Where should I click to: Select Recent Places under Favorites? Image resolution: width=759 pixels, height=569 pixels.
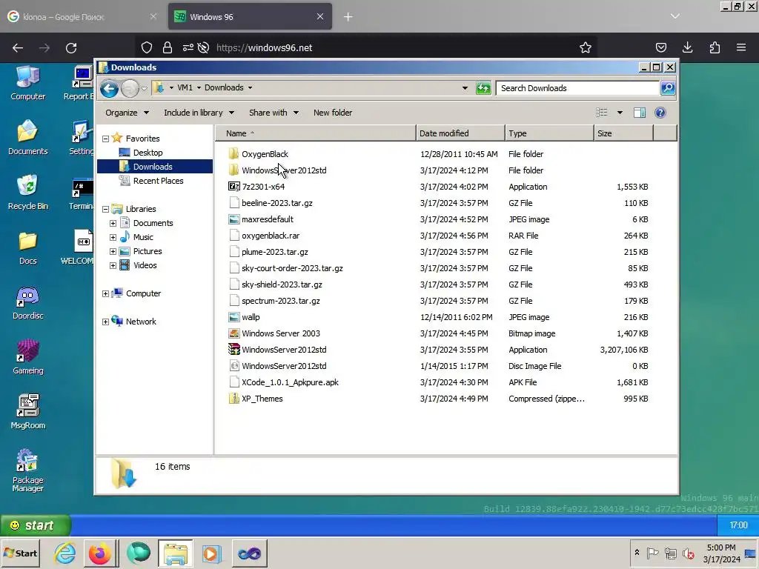tap(159, 181)
